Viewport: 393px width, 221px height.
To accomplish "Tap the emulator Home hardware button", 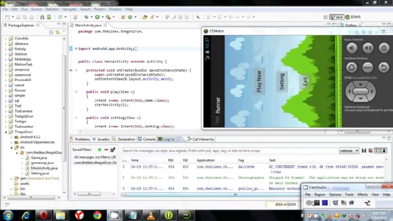I will pos(352,67).
